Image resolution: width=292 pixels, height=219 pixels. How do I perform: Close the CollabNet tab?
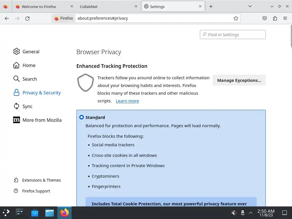[136, 6]
